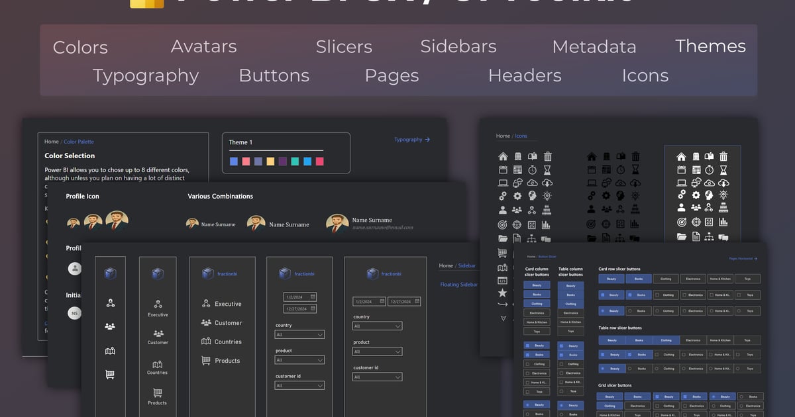Image resolution: width=795 pixels, height=417 pixels.
Task: Toggle the Electronics table row slicer button
Action: [693, 340]
